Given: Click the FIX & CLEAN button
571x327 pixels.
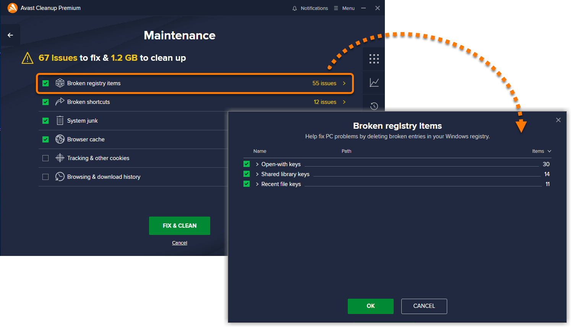Looking at the screenshot, I should pyautogui.click(x=180, y=226).
